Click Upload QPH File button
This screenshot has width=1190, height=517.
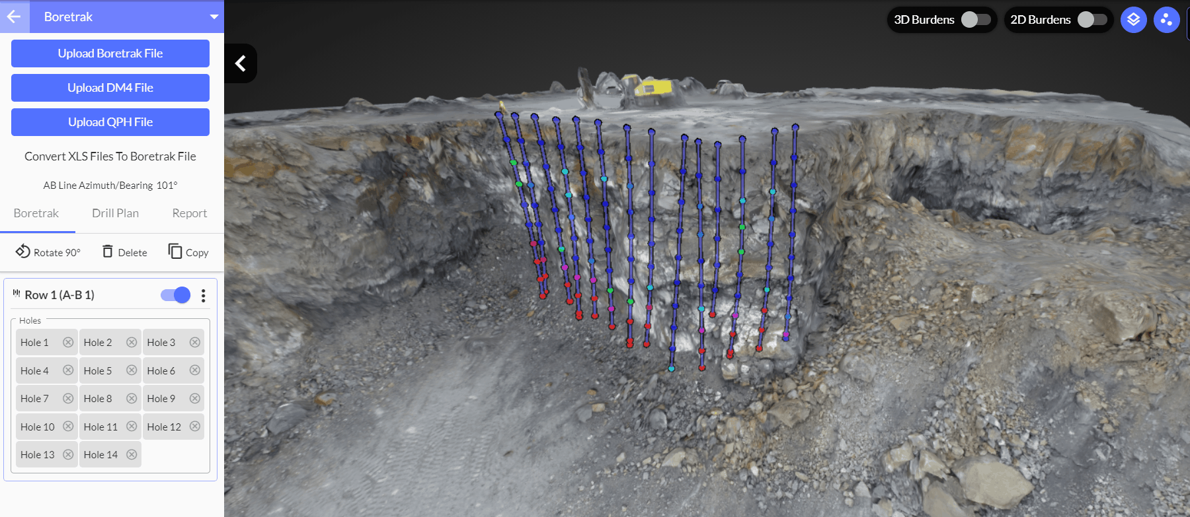point(110,122)
